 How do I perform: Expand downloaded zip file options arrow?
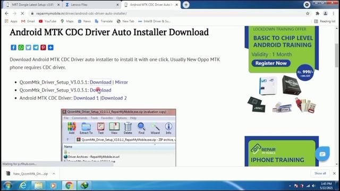click(x=54, y=173)
